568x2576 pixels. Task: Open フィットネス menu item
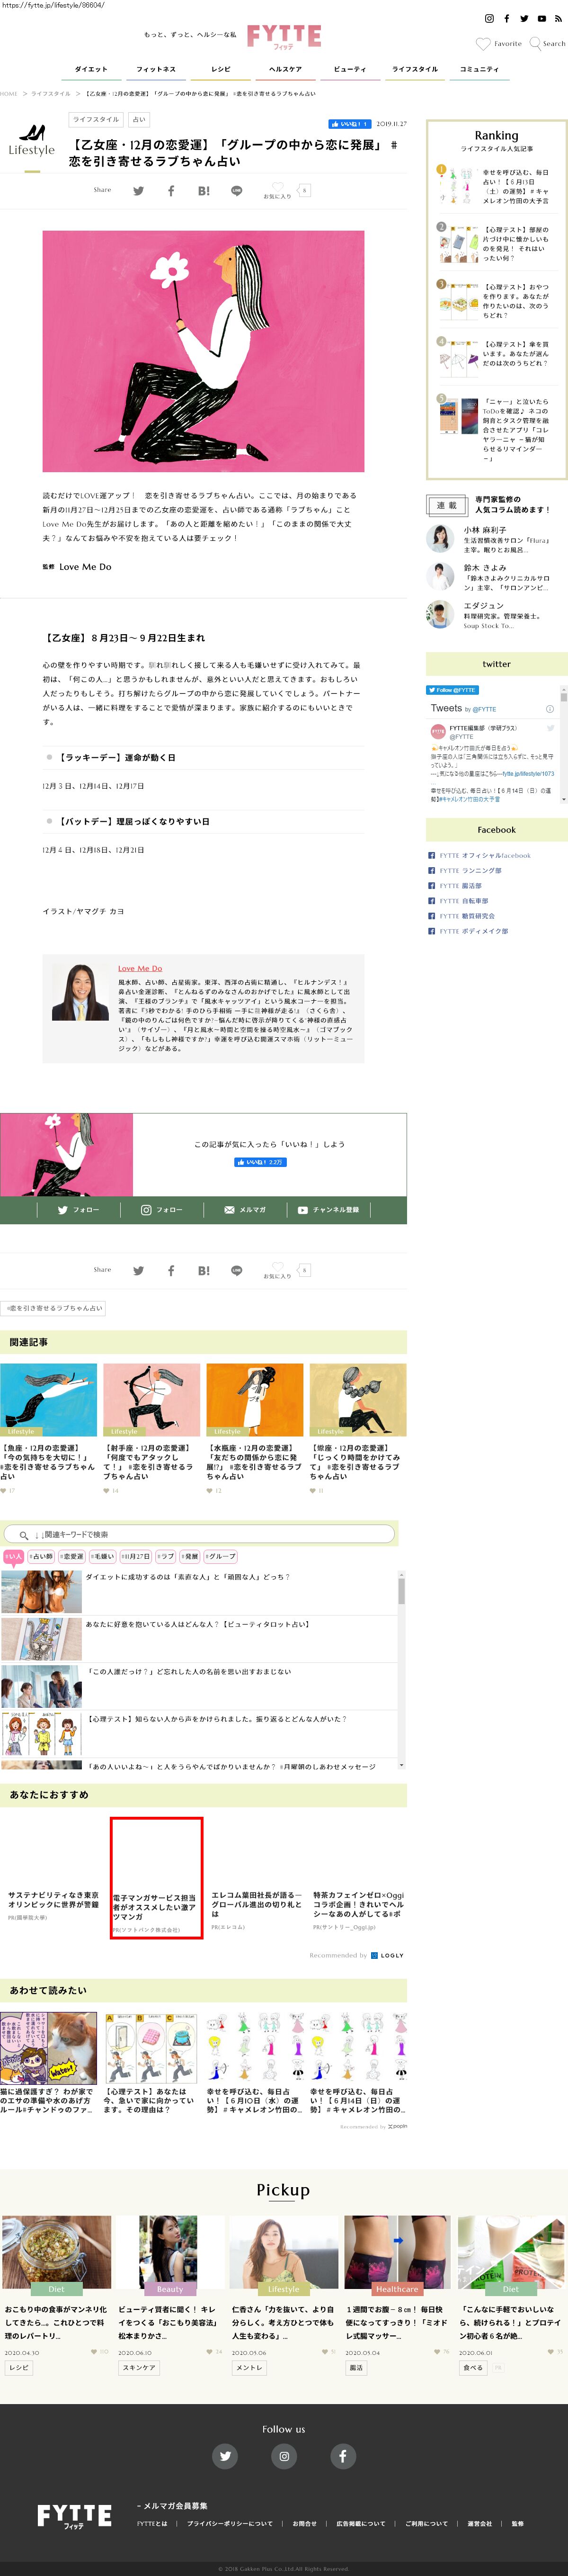[156, 69]
